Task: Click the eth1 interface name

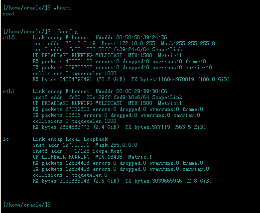Action: pyautogui.click(x=8, y=92)
